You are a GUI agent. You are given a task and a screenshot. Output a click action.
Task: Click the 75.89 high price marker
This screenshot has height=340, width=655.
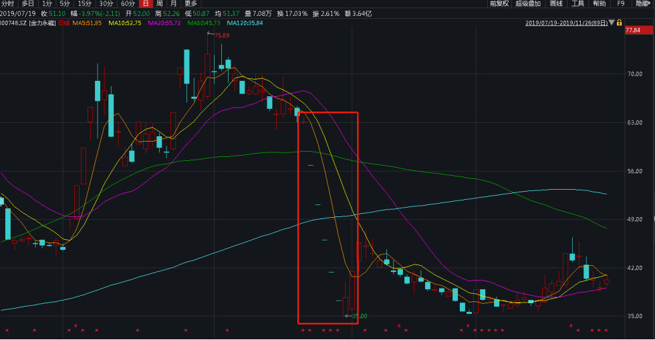point(221,35)
